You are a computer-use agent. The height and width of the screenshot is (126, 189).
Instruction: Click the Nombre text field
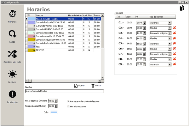64,91
